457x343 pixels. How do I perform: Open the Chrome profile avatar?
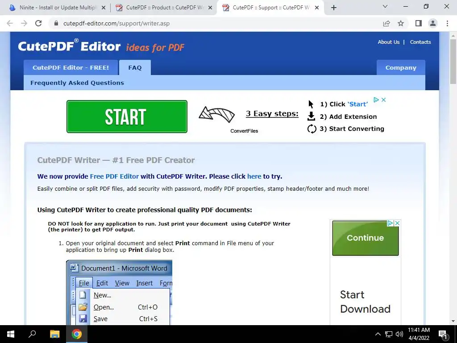coord(433,23)
